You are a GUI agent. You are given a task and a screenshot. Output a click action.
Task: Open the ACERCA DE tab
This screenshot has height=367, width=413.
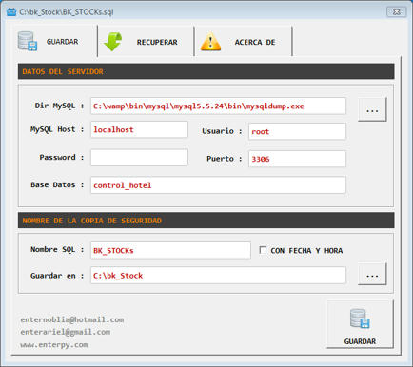point(244,42)
